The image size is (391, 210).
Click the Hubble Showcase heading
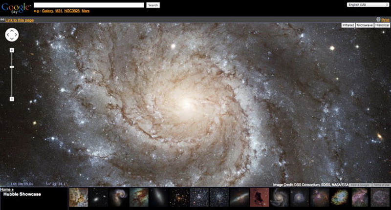[x=22, y=194]
